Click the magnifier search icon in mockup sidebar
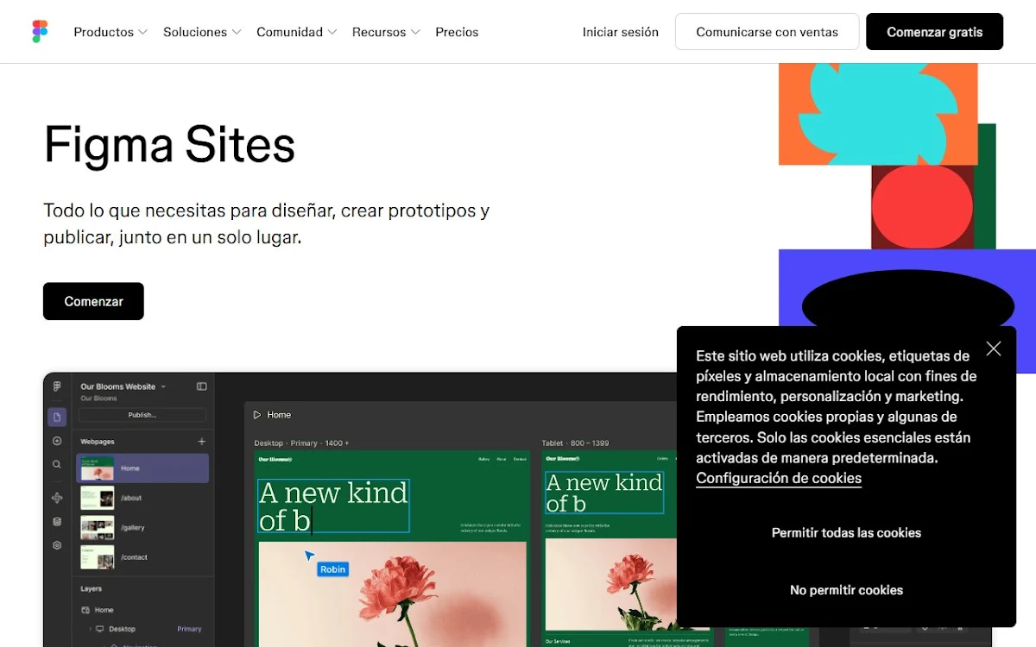1036x647 pixels. coord(57,464)
